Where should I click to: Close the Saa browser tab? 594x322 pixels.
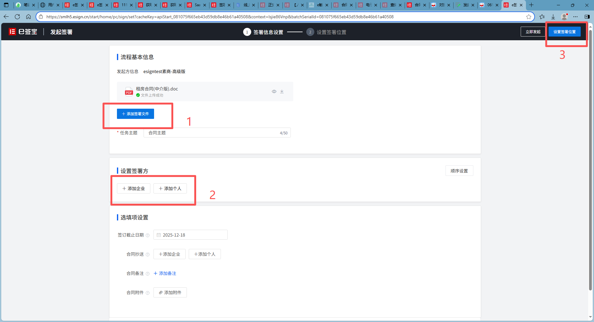(204, 5)
